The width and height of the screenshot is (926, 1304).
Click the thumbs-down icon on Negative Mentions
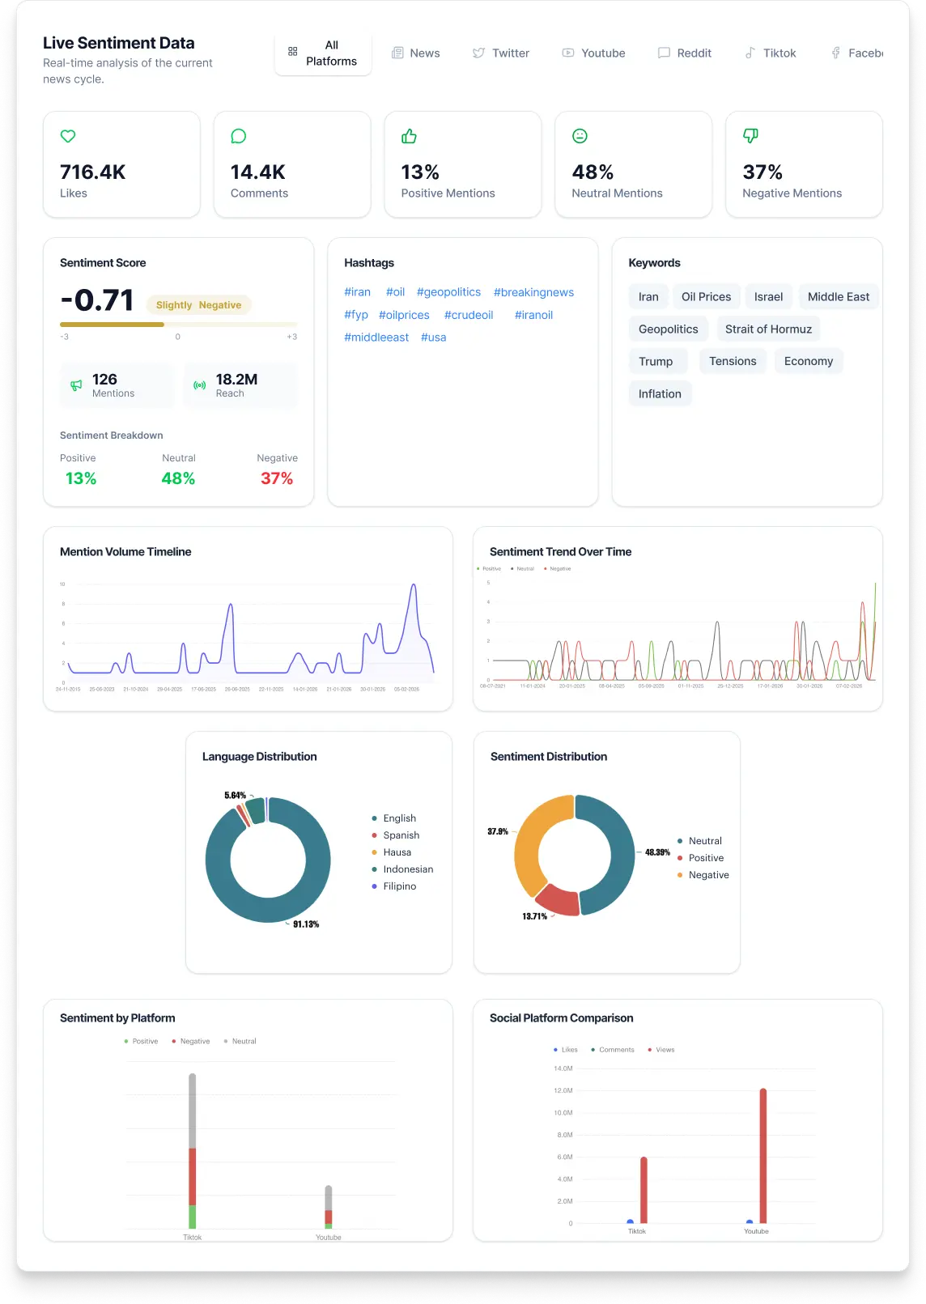[x=750, y=136]
